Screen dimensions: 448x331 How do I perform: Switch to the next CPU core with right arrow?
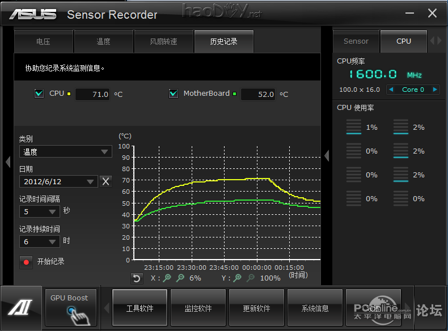[x=435, y=90]
